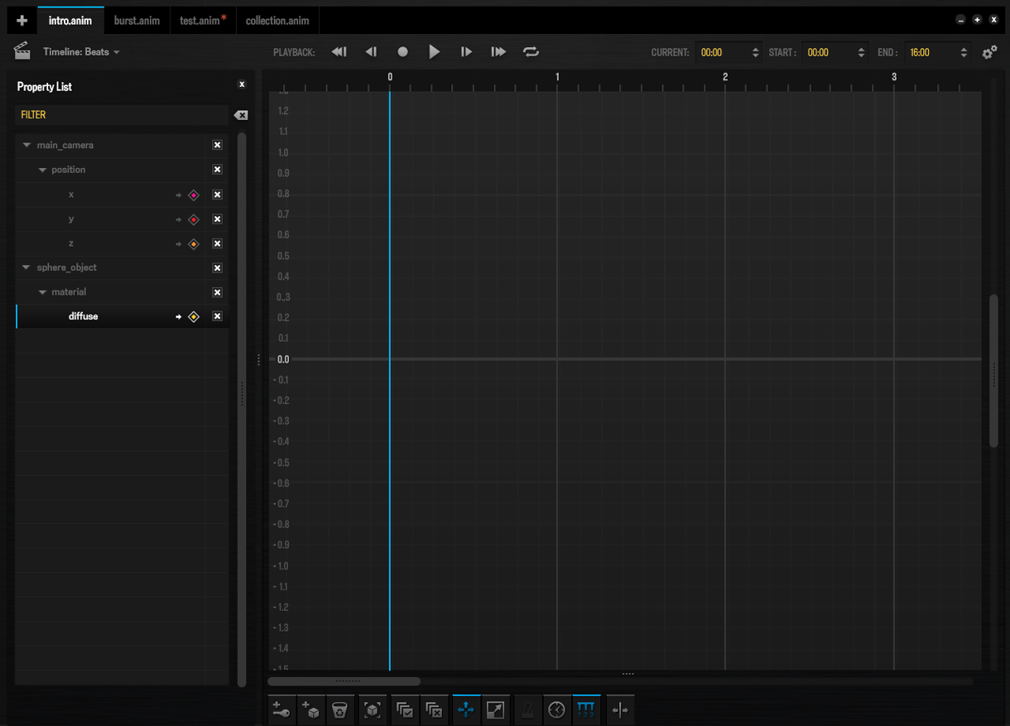The width and height of the screenshot is (1010, 726).
Task: Collapse the material property group
Action: (x=43, y=292)
